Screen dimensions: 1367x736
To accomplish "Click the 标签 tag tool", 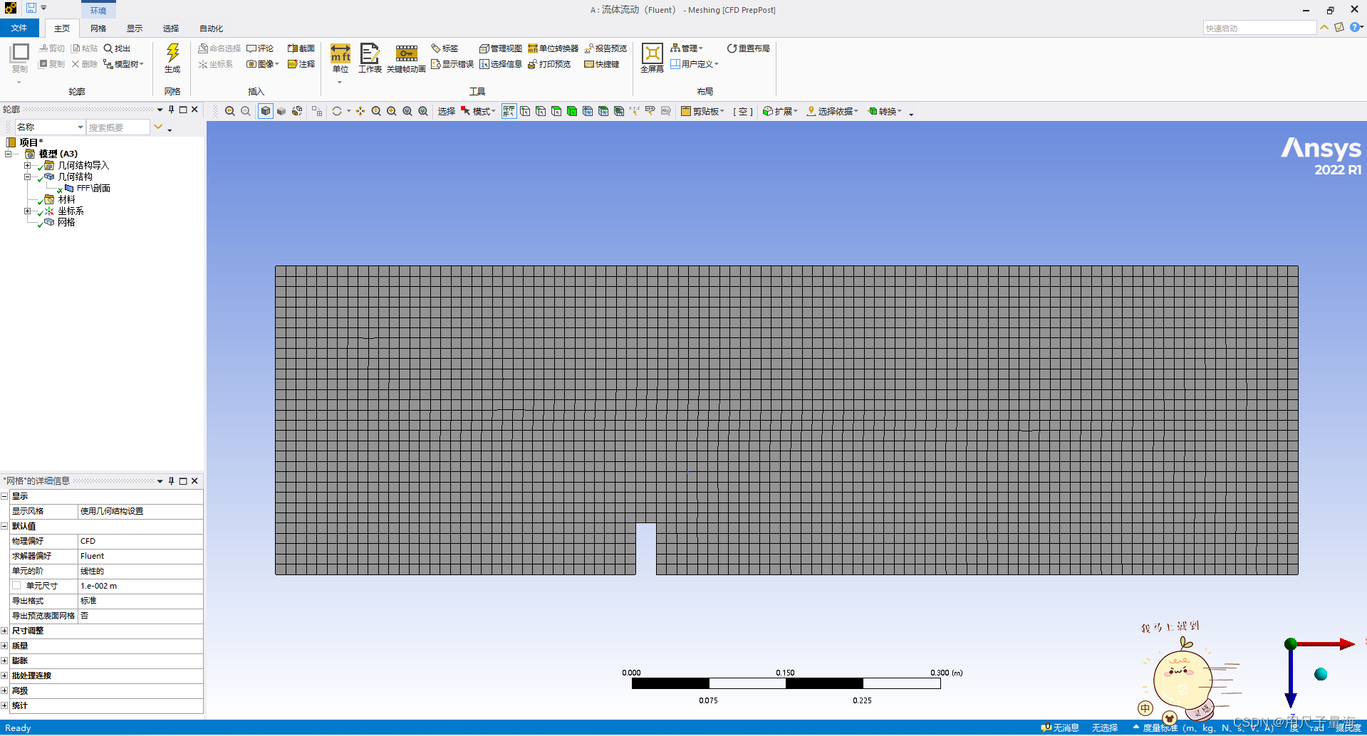I will pos(445,48).
